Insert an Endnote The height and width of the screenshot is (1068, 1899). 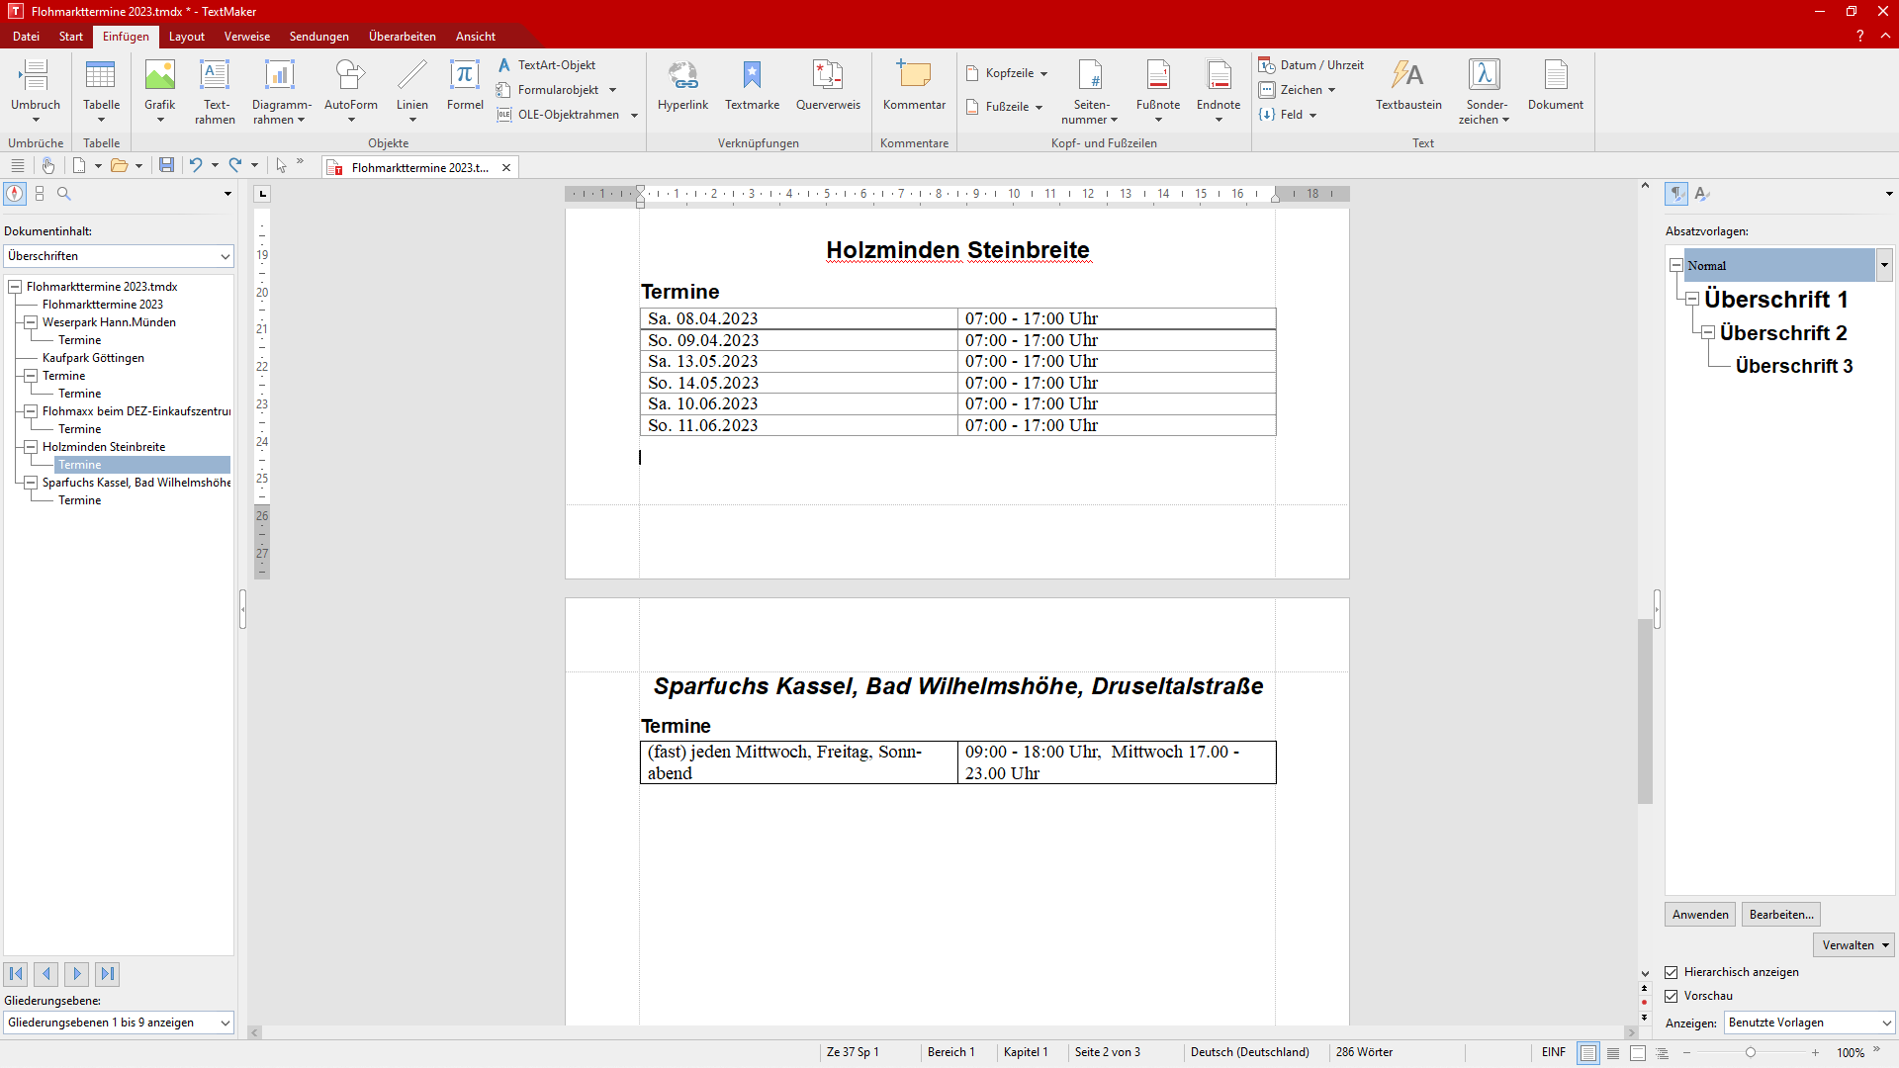(x=1219, y=90)
